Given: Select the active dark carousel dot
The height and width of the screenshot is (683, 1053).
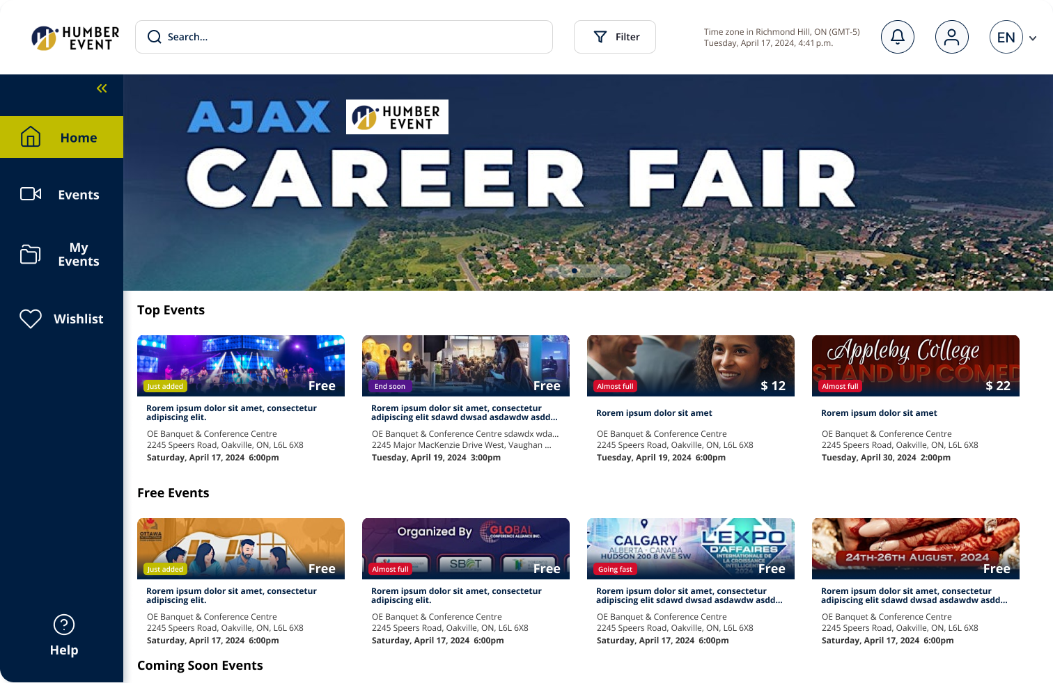Looking at the screenshot, I should tap(575, 271).
